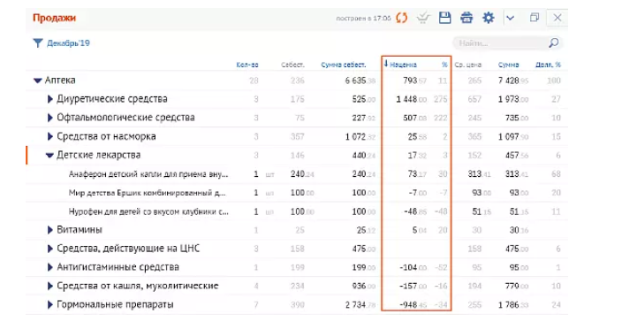Click Диуретические наценка value 1 448

[x=412, y=99]
